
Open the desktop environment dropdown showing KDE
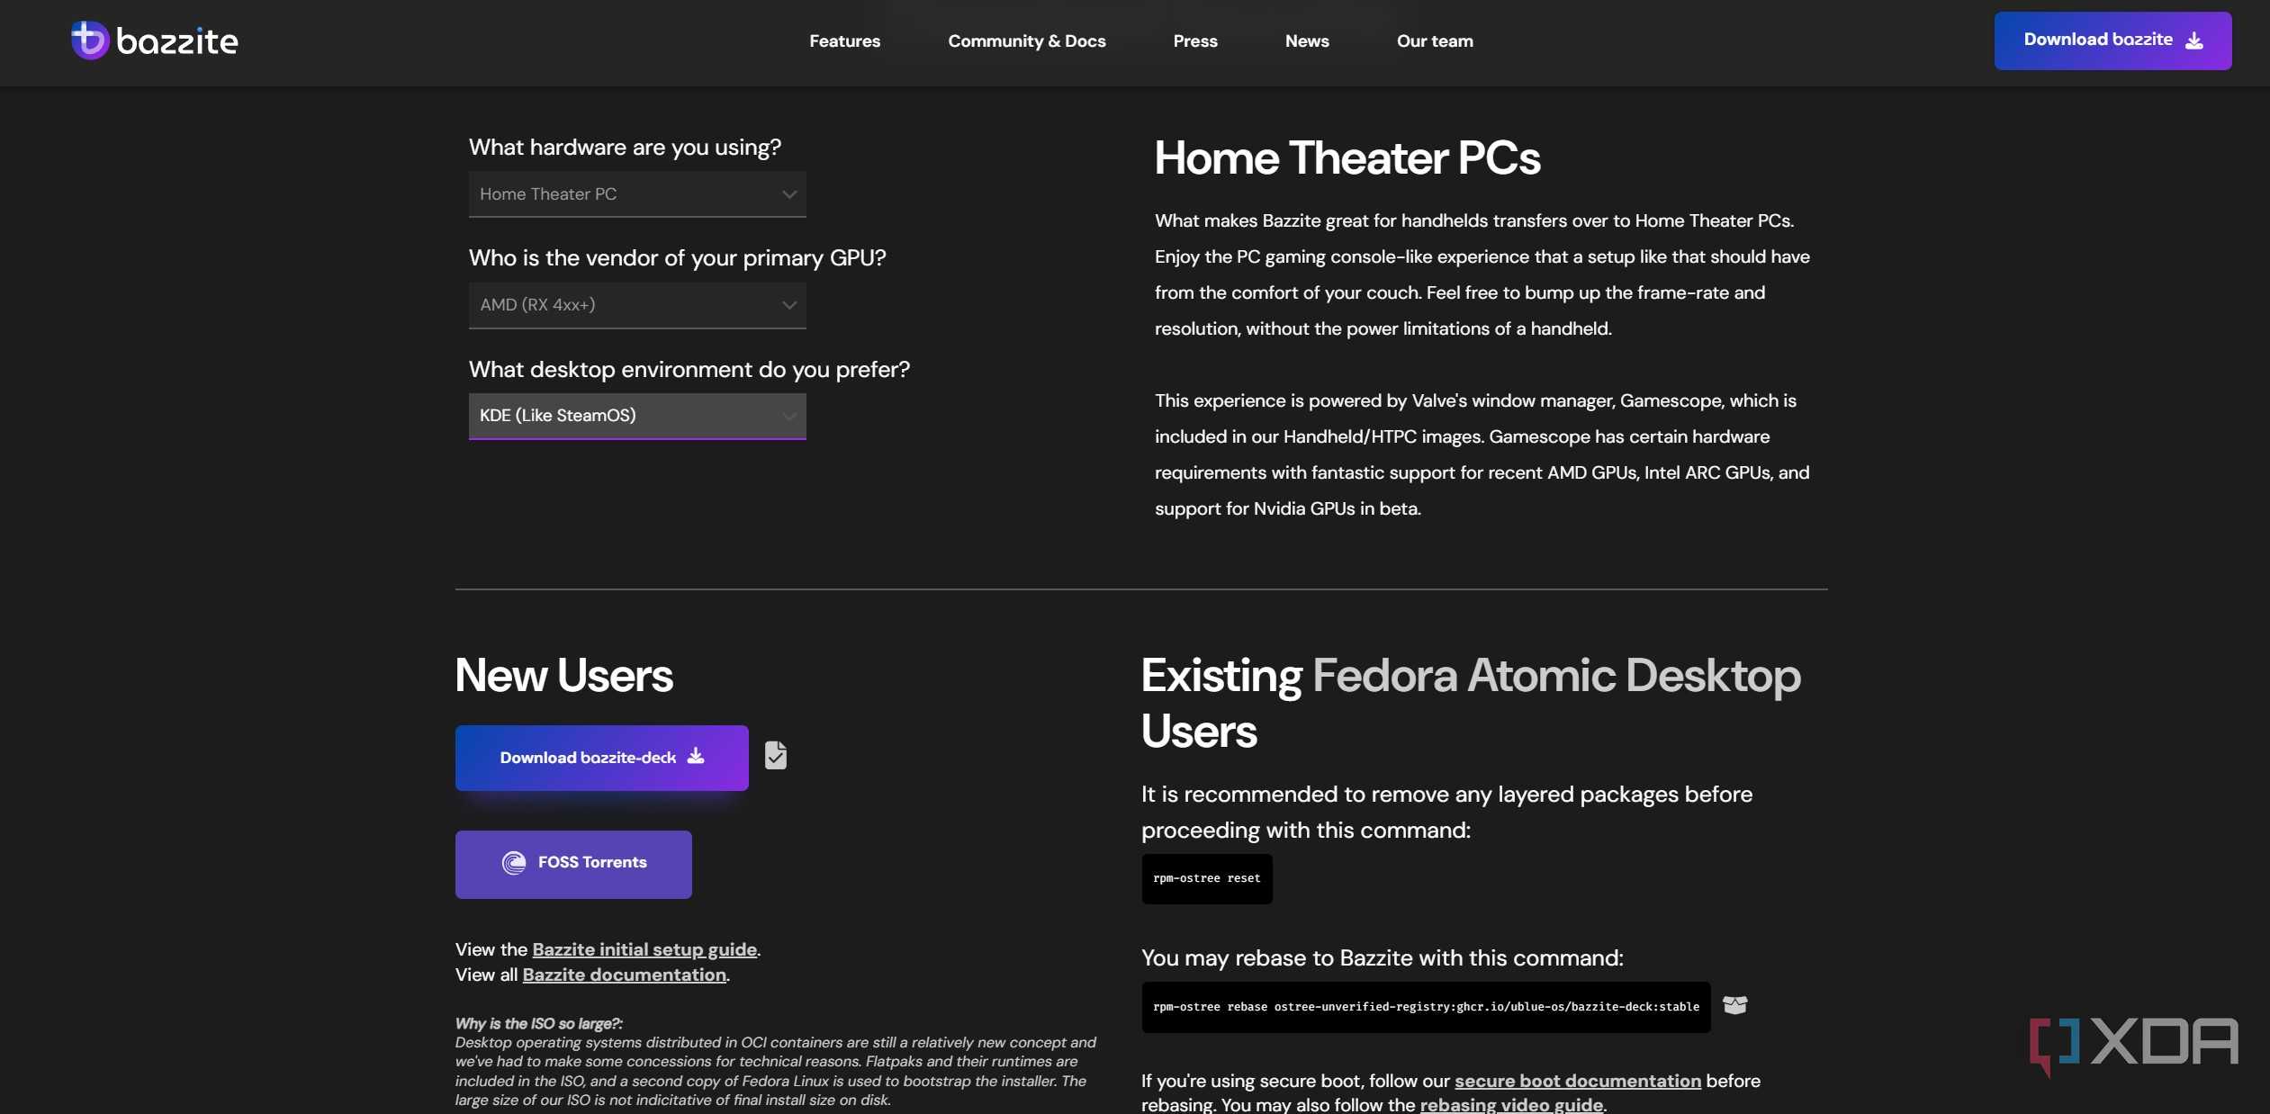(637, 415)
